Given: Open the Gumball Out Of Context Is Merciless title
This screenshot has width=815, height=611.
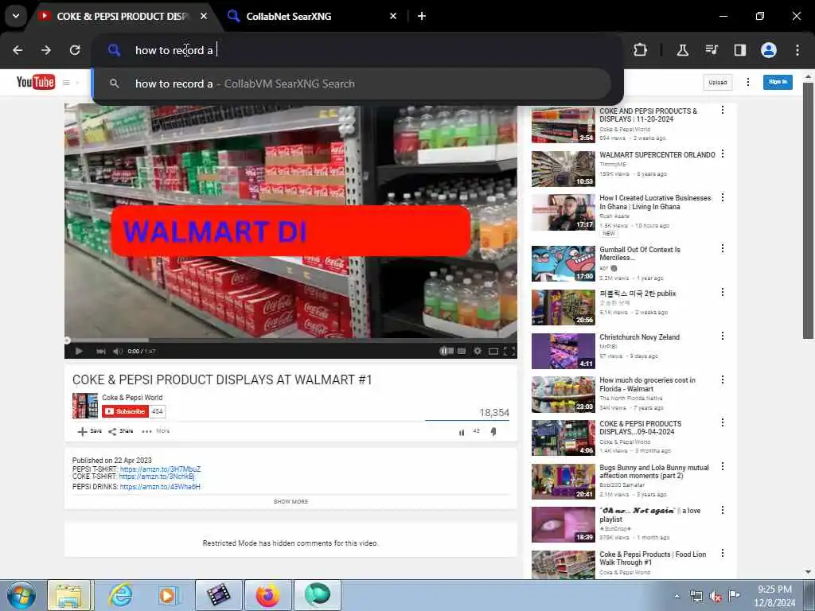Looking at the screenshot, I should 639,254.
